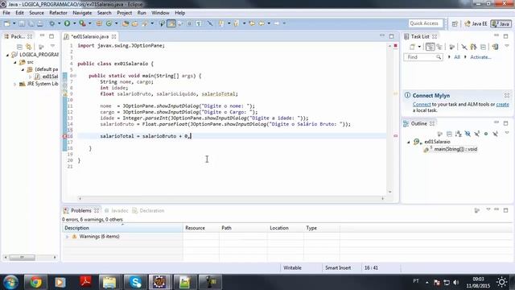This screenshot has height=290, width=515.
Task: Click the Print icon in main toolbar
Action: 39,23
